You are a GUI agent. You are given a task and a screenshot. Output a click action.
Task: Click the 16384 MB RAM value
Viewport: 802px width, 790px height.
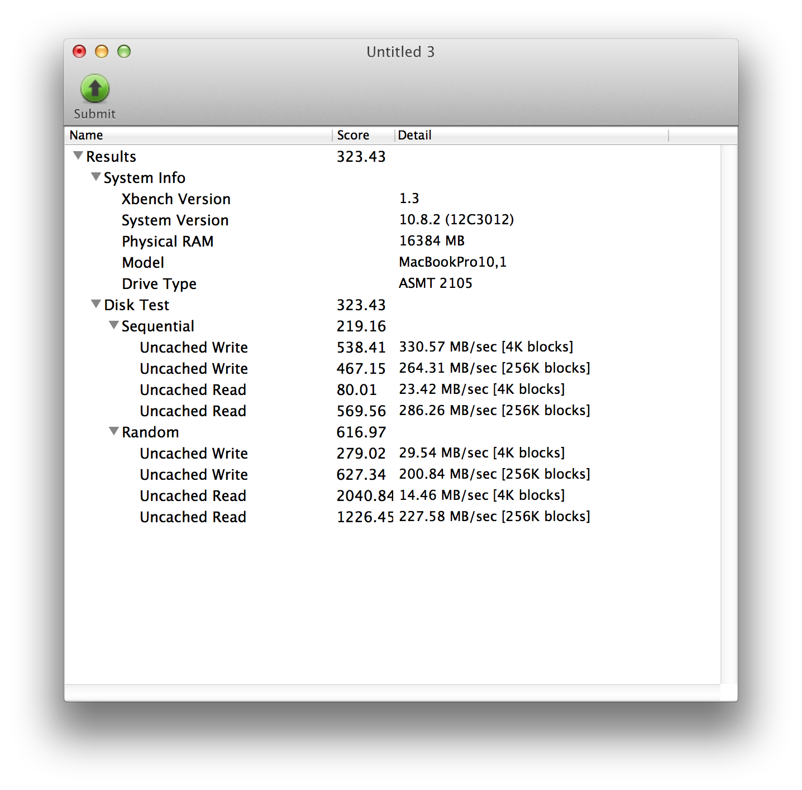pos(432,241)
